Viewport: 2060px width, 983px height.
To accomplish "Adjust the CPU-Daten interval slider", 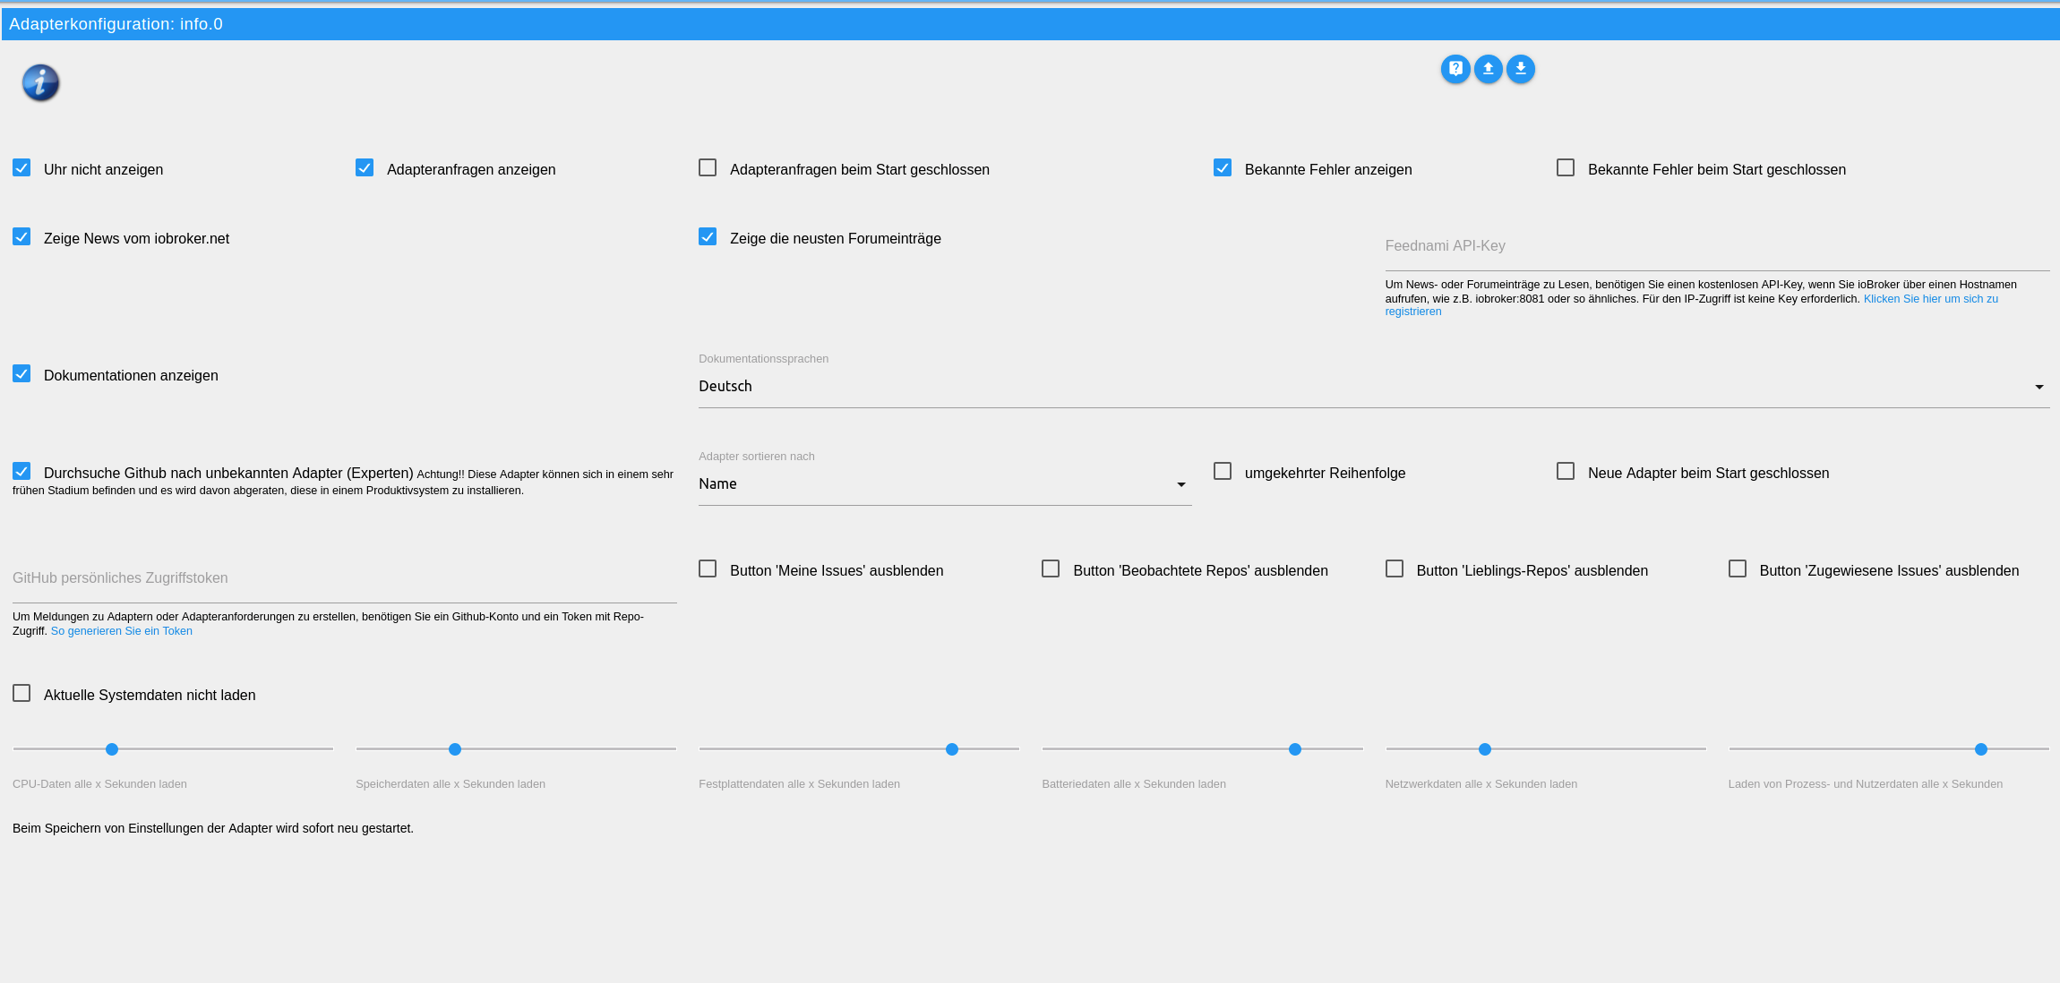I will coord(111,748).
